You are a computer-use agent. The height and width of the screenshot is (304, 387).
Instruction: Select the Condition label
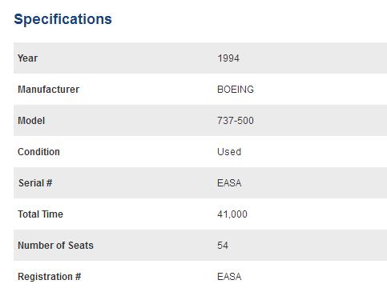click(38, 152)
